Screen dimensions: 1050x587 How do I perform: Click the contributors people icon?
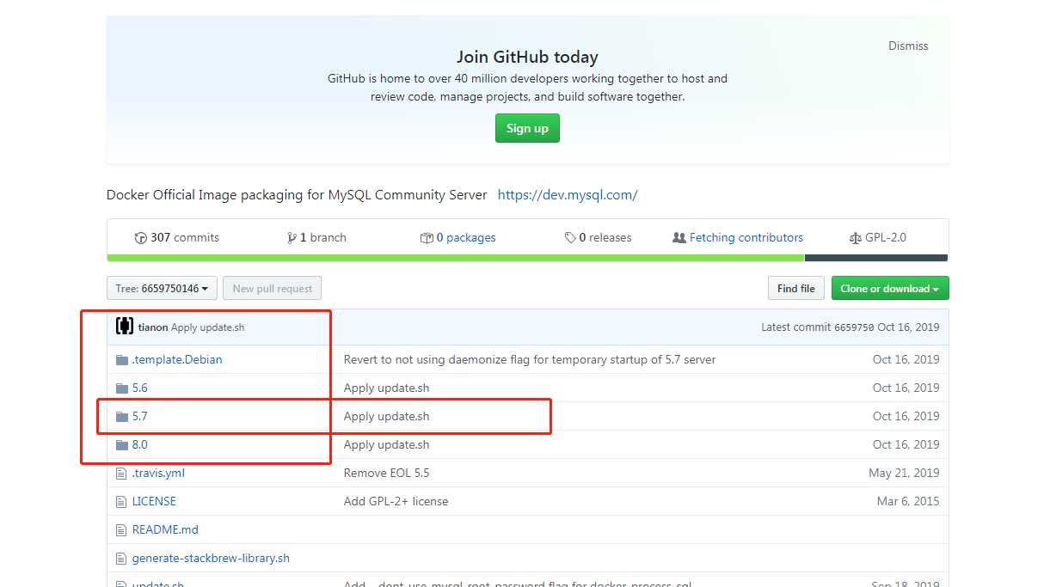point(679,238)
